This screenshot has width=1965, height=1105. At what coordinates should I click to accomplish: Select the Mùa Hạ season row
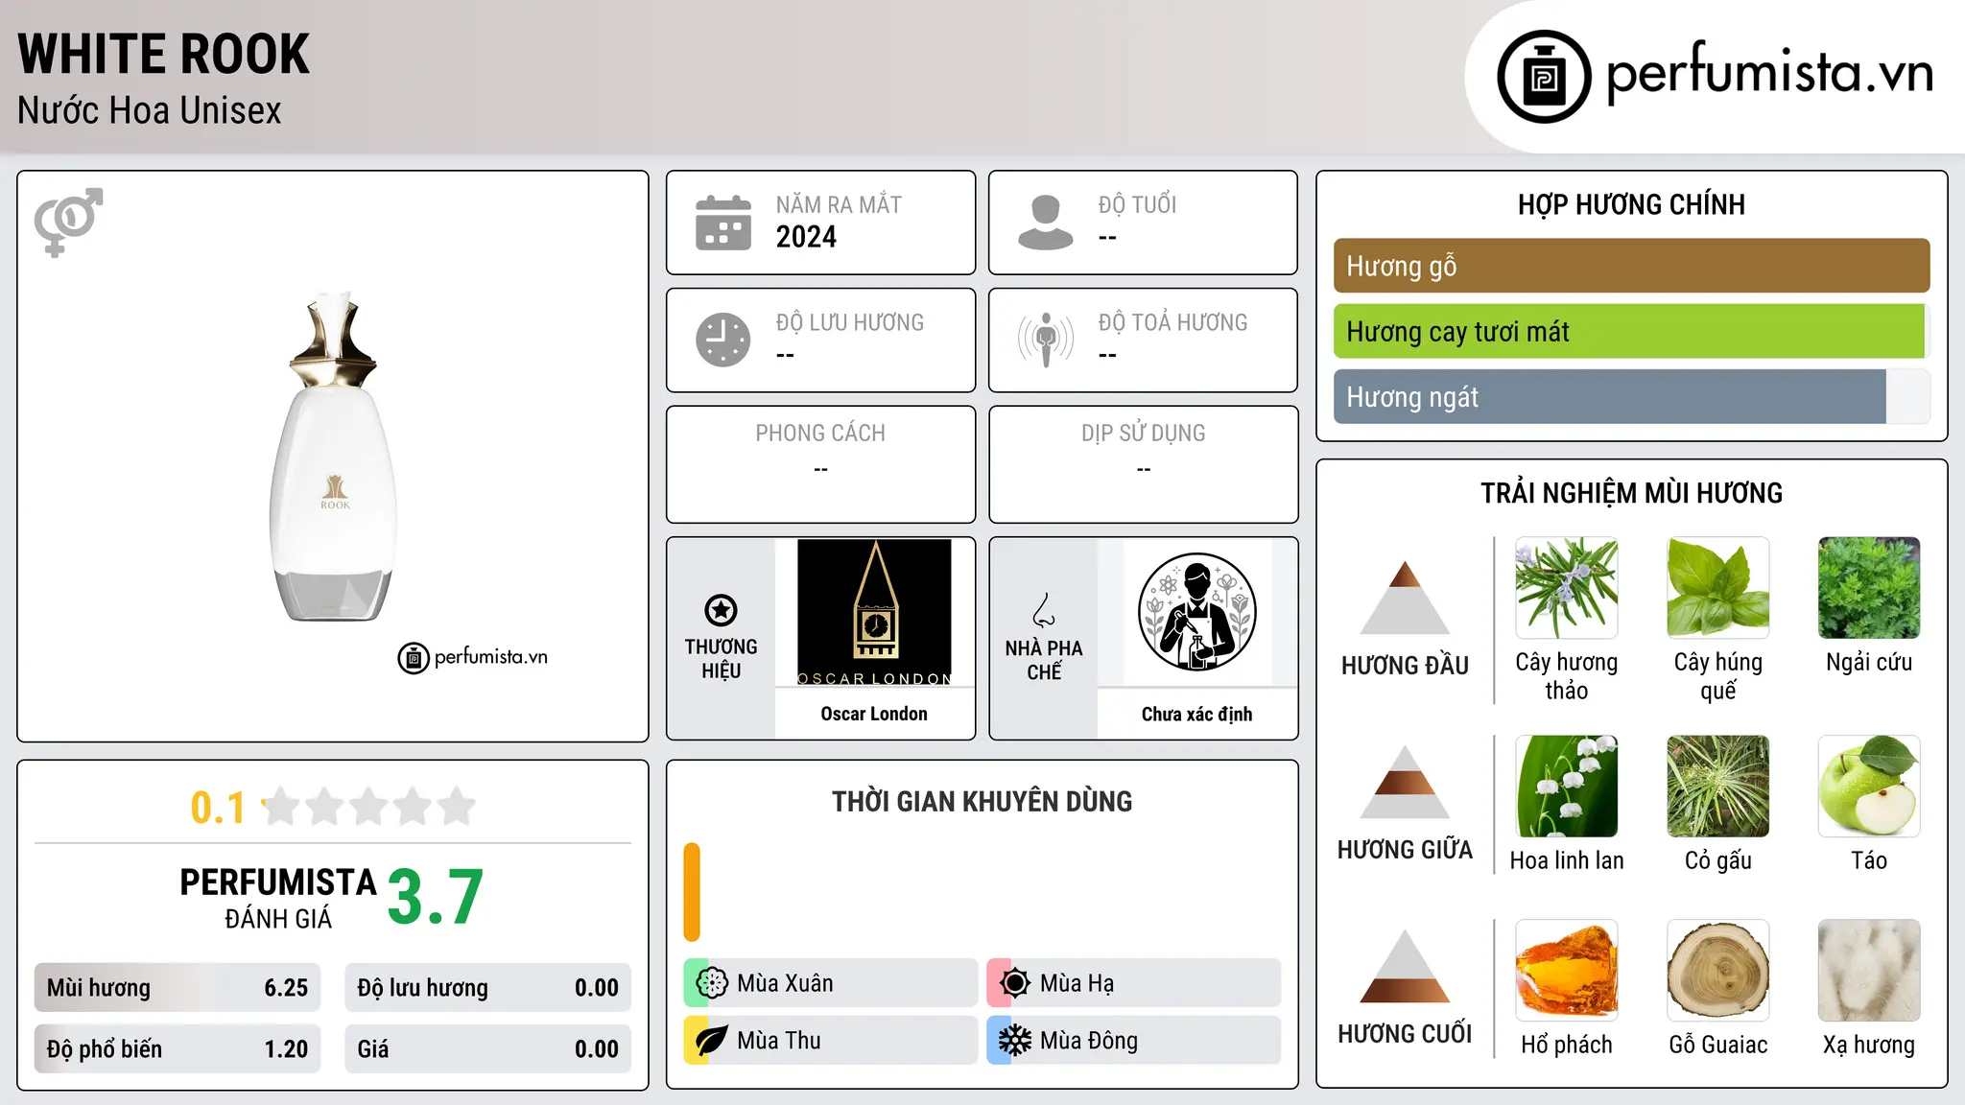(1134, 983)
